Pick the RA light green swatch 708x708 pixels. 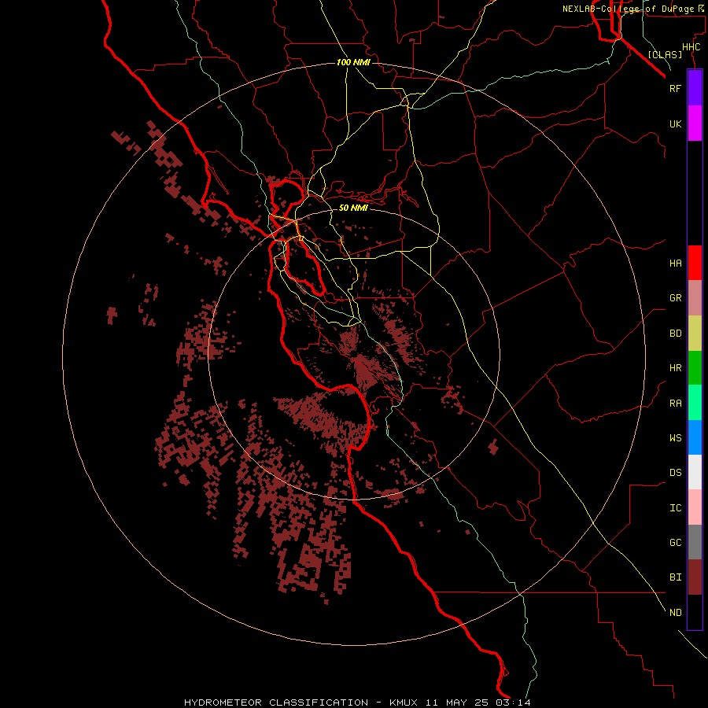695,403
